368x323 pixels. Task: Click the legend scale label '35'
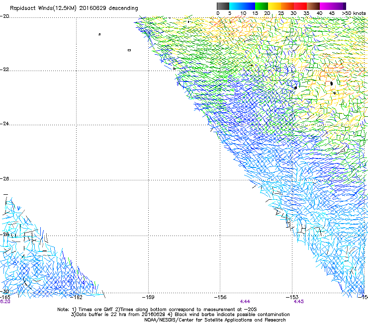click(x=306, y=13)
